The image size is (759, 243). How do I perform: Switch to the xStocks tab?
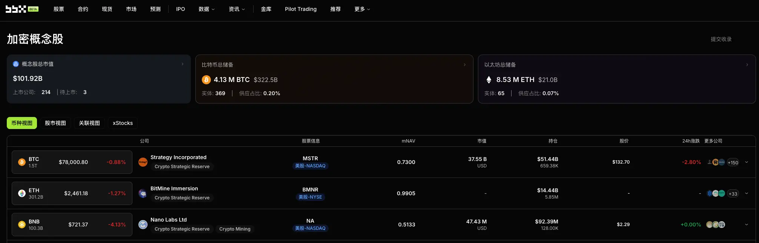123,123
